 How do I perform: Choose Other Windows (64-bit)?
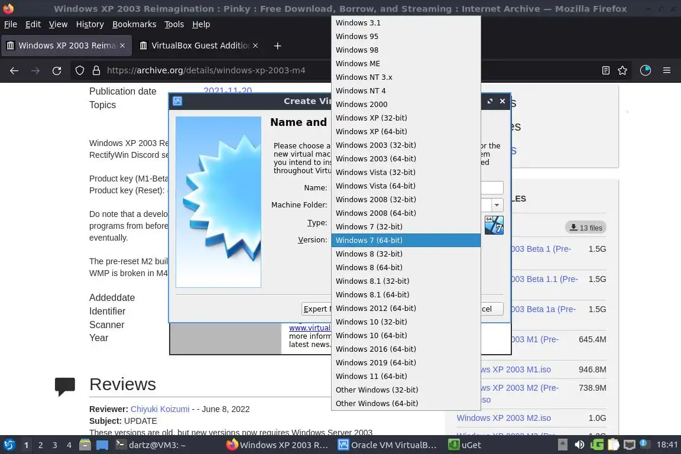(x=406, y=404)
